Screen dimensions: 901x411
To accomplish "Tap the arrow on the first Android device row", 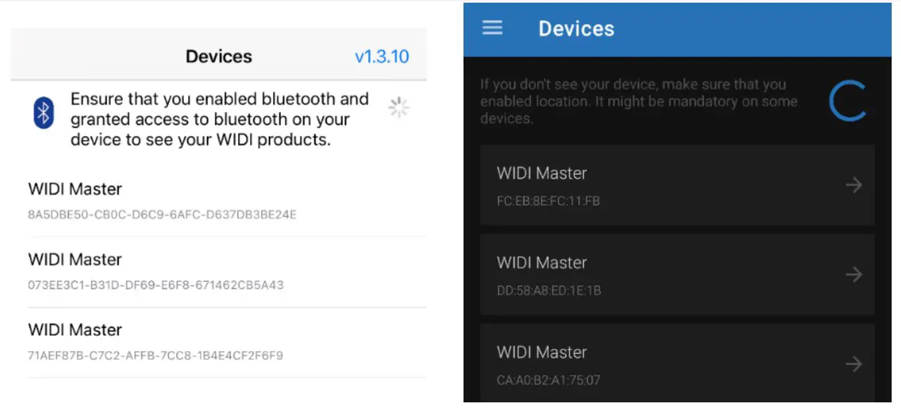I will pos(854,185).
